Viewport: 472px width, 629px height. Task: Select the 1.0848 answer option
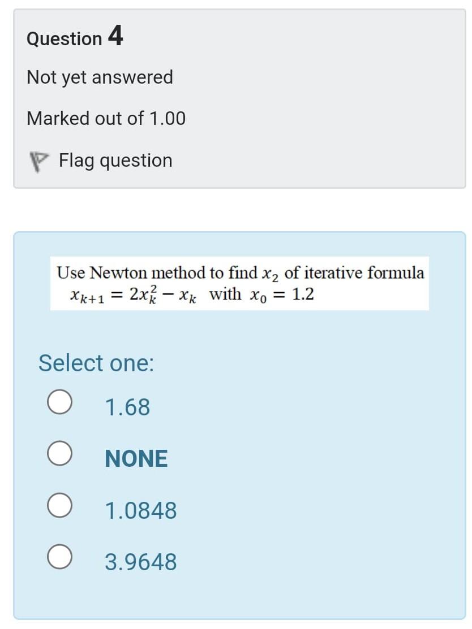pyautogui.click(x=60, y=506)
